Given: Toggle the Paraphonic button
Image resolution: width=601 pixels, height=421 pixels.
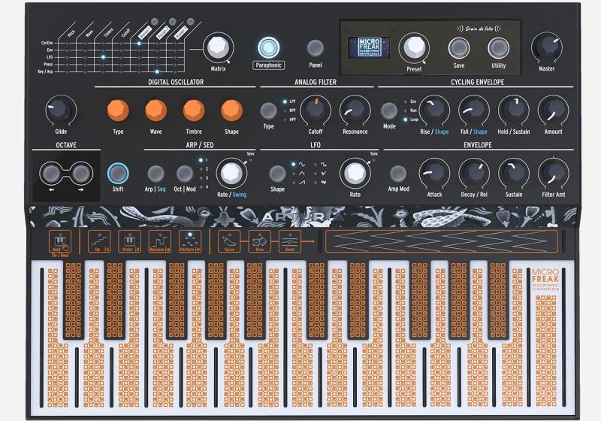Looking at the screenshot, I should (268, 47).
